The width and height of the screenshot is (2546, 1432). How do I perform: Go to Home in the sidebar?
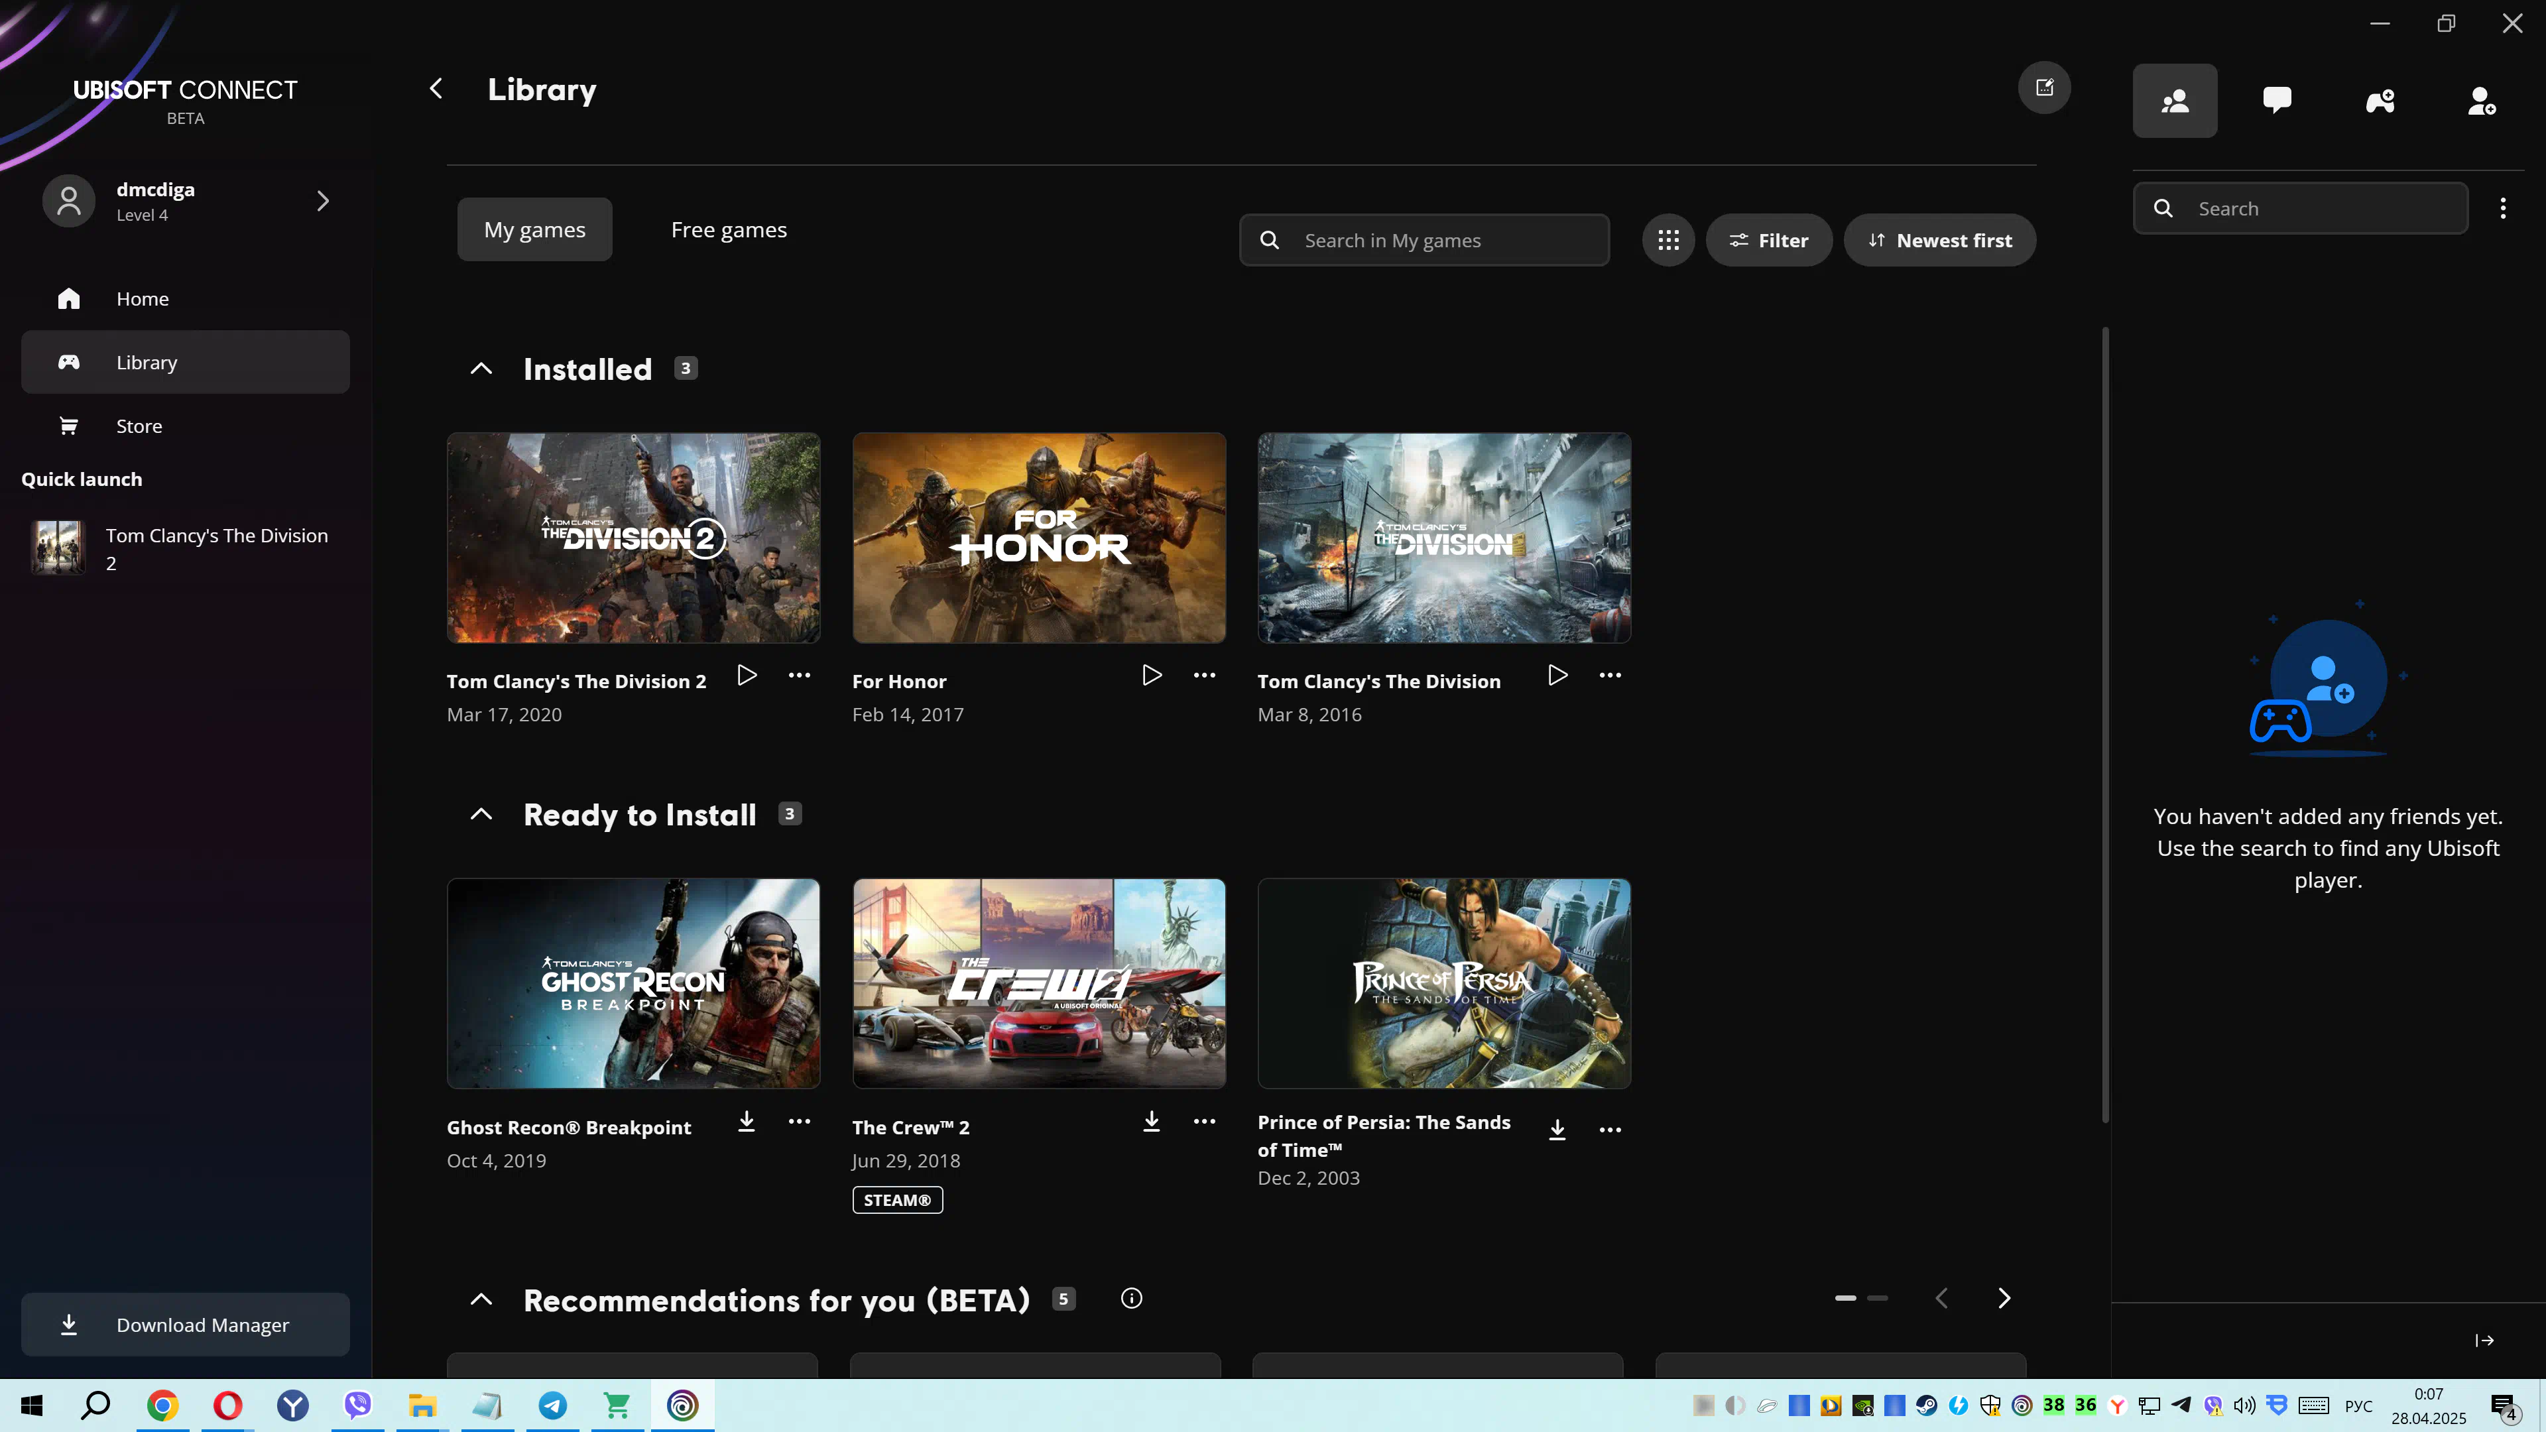coord(186,298)
